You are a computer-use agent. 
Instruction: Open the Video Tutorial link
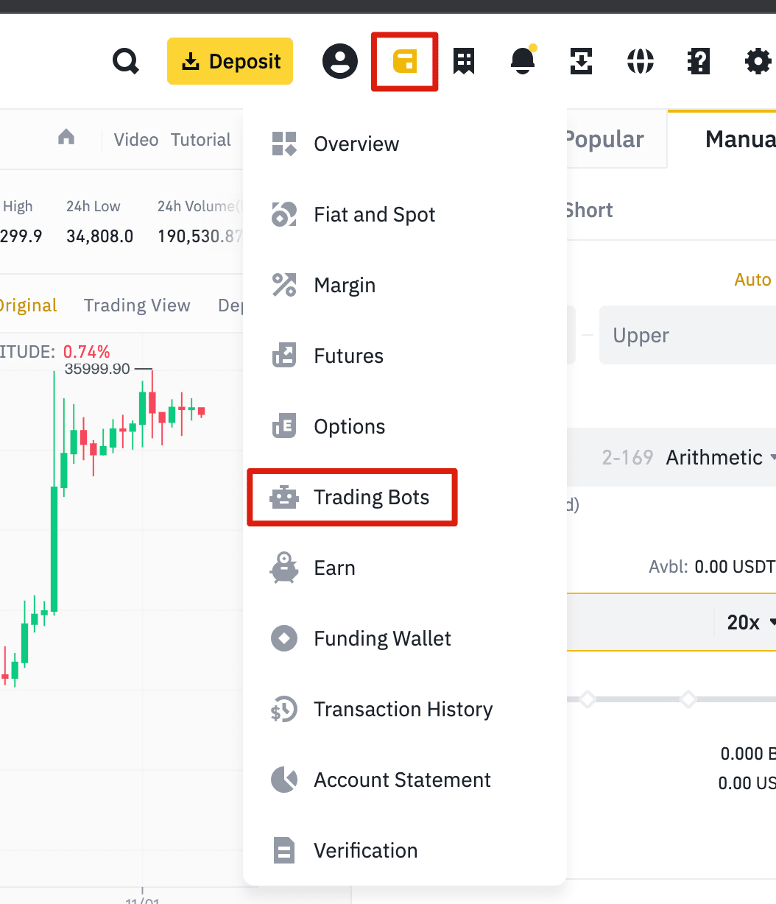pyautogui.click(x=172, y=140)
